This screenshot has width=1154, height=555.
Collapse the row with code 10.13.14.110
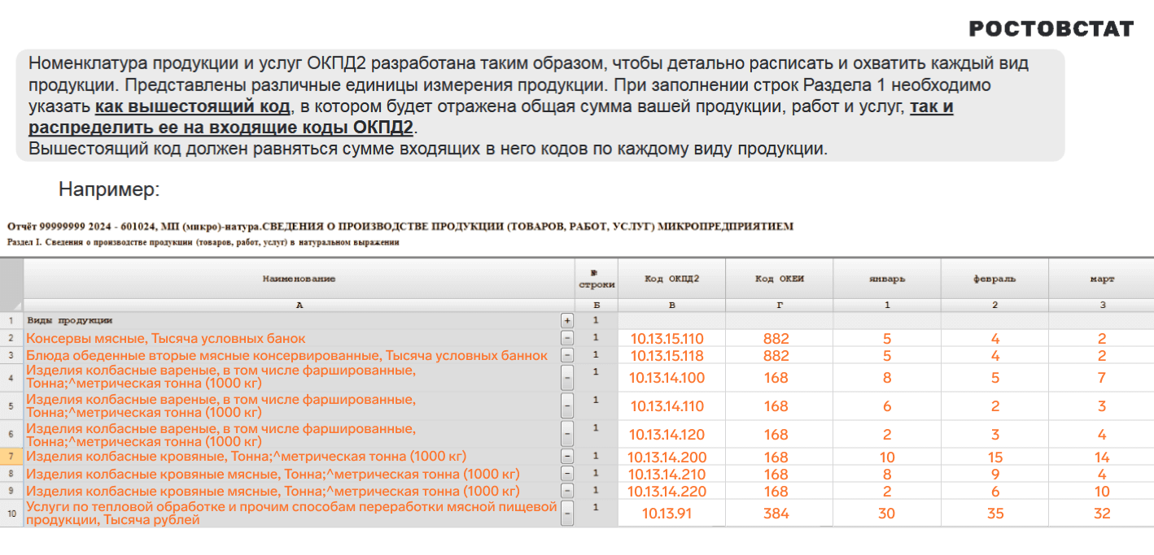pyautogui.click(x=567, y=405)
